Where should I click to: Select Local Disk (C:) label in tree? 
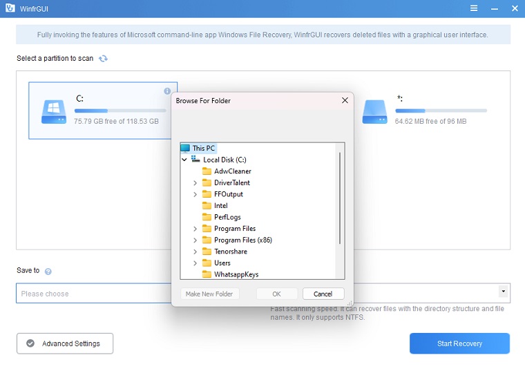click(225, 160)
